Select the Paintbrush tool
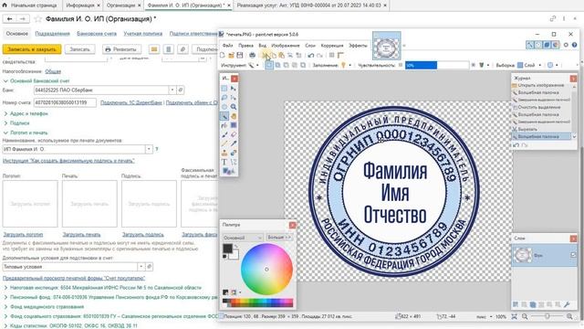 (x=224, y=134)
